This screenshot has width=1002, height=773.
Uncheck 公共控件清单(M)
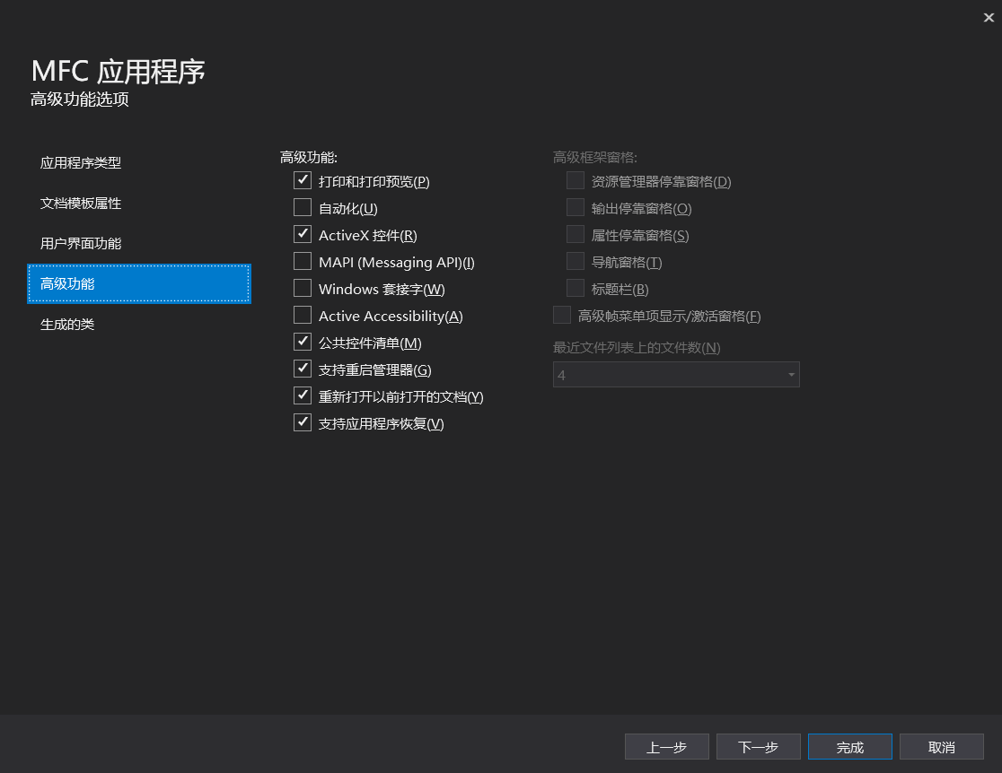(x=303, y=342)
